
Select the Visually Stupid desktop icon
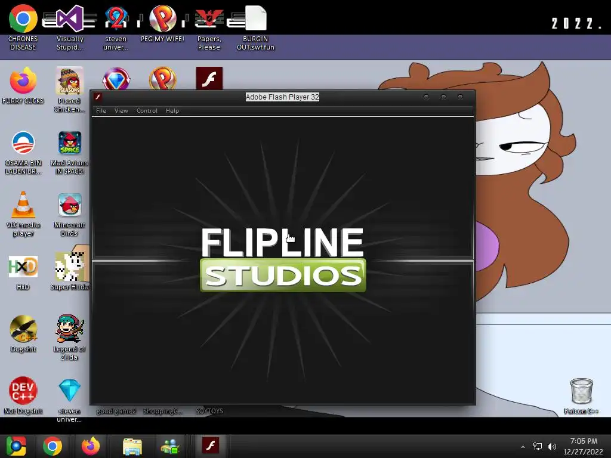pos(70,27)
